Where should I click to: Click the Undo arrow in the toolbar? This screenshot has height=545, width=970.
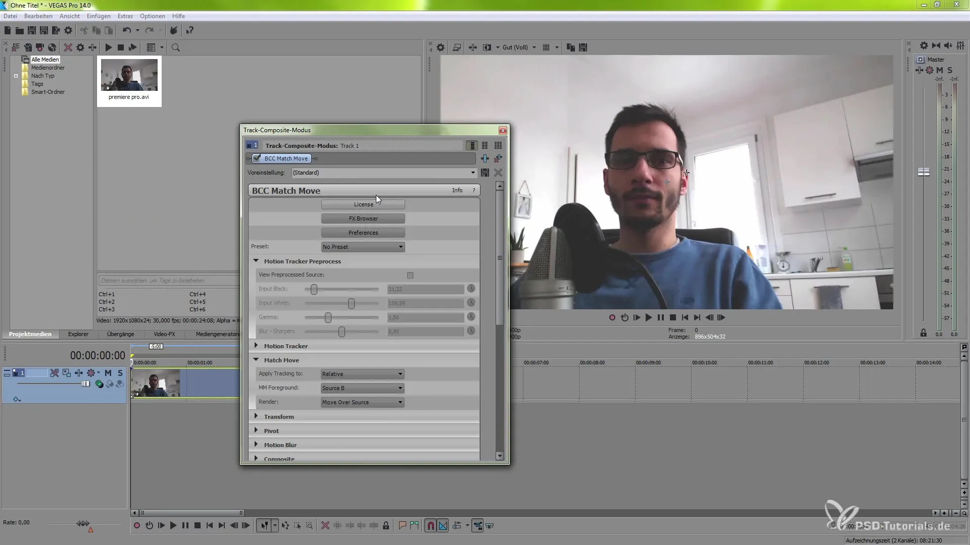click(x=126, y=31)
